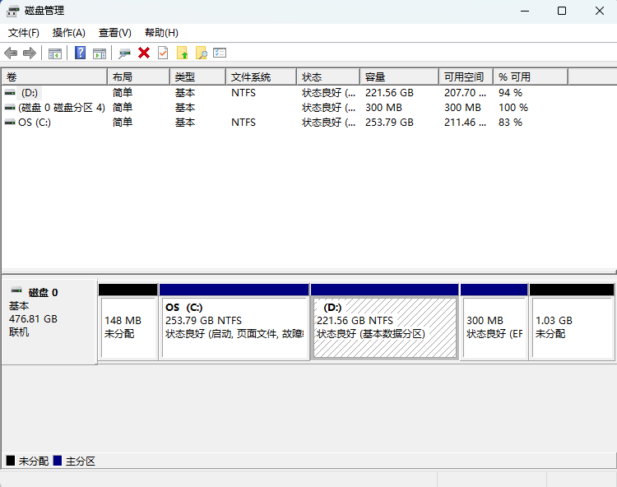Screen dimensions: 617x487
Task: Click the blue 主分区 legend swatch
Action: (x=58, y=460)
